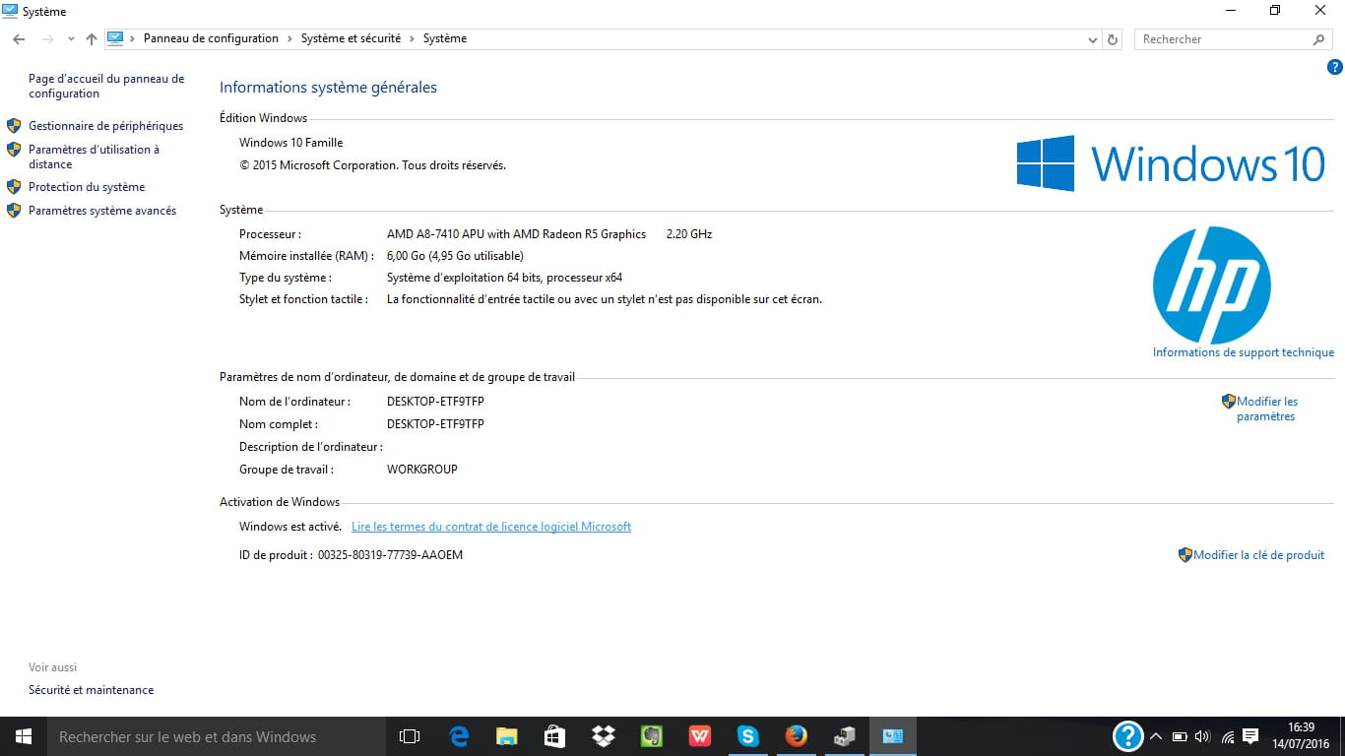Expand the address bar history dropdown
The image size is (1345, 756).
[1093, 39]
